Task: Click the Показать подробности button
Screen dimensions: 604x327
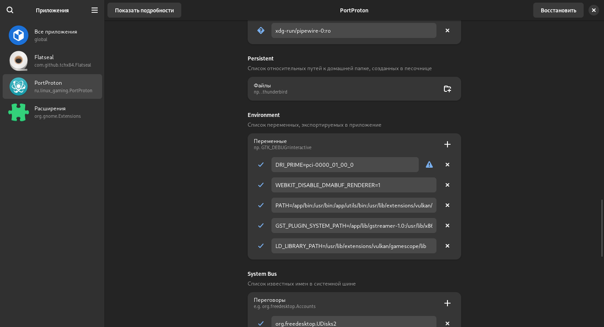Action: point(144,10)
